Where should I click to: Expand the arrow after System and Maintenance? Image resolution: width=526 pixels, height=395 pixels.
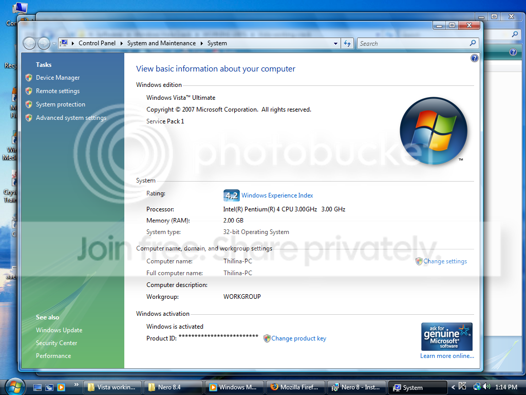click(201, 43)
